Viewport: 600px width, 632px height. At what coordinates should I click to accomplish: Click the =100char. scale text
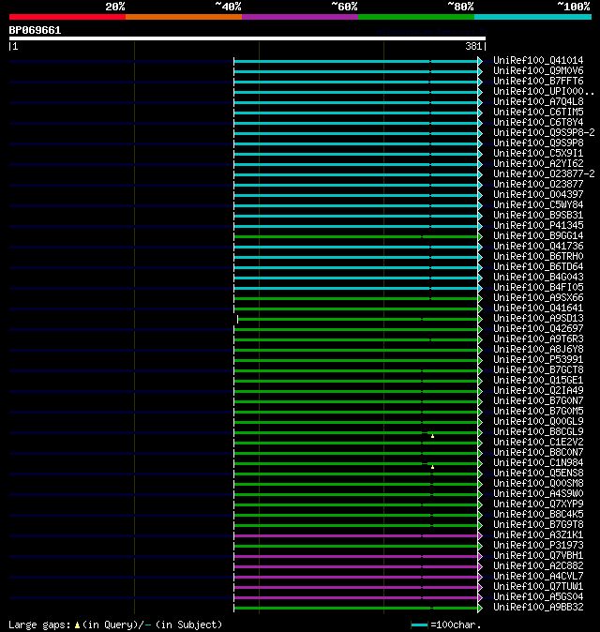coord(456,625)
